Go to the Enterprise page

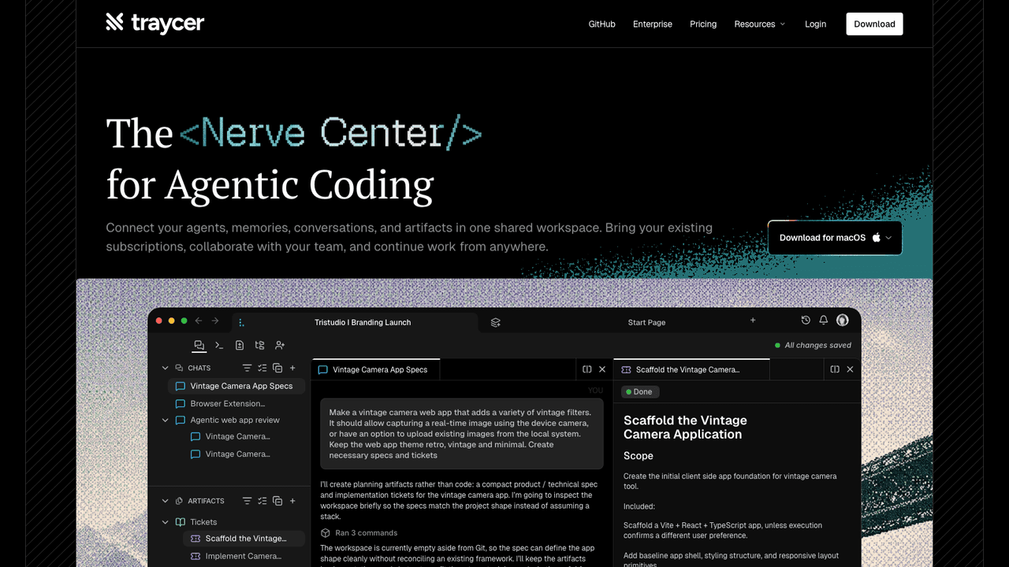coord(653,24)
